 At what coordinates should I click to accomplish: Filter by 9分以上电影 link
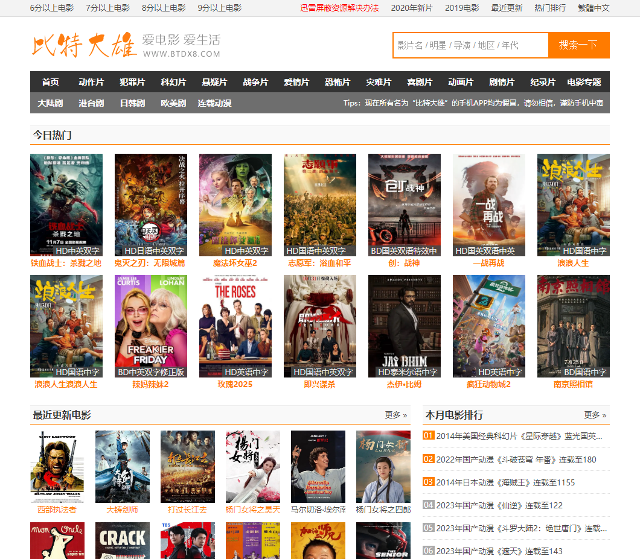pyautogui.click(x=219, y=8)
